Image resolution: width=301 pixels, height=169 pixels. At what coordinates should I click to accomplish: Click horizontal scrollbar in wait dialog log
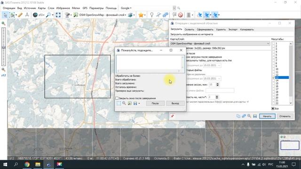pyautogui.click(x=149, y=71)
